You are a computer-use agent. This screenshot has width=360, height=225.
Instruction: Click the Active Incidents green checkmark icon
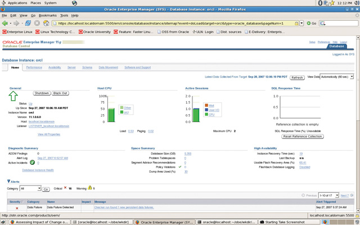click(x=33, y=163)
